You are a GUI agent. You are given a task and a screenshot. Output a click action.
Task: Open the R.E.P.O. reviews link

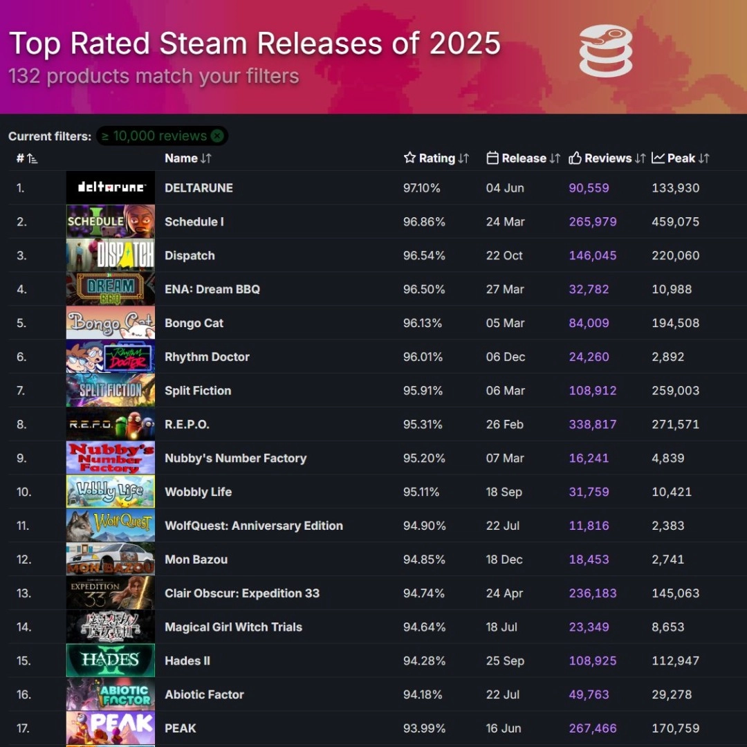pos(592,424)
